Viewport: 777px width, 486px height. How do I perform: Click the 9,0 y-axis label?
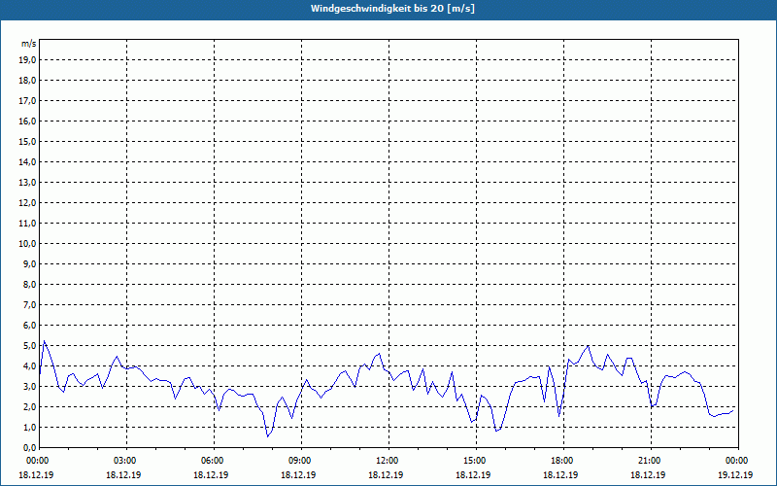[x=29, y=263]
